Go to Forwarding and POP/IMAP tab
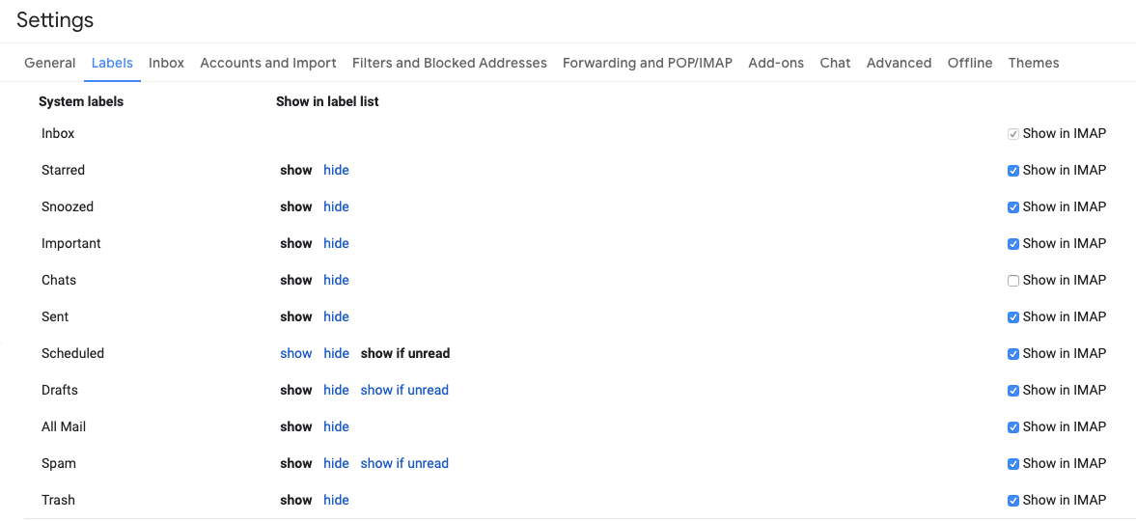This screenshot has height=521, width=1136. (x=647, y=63)
